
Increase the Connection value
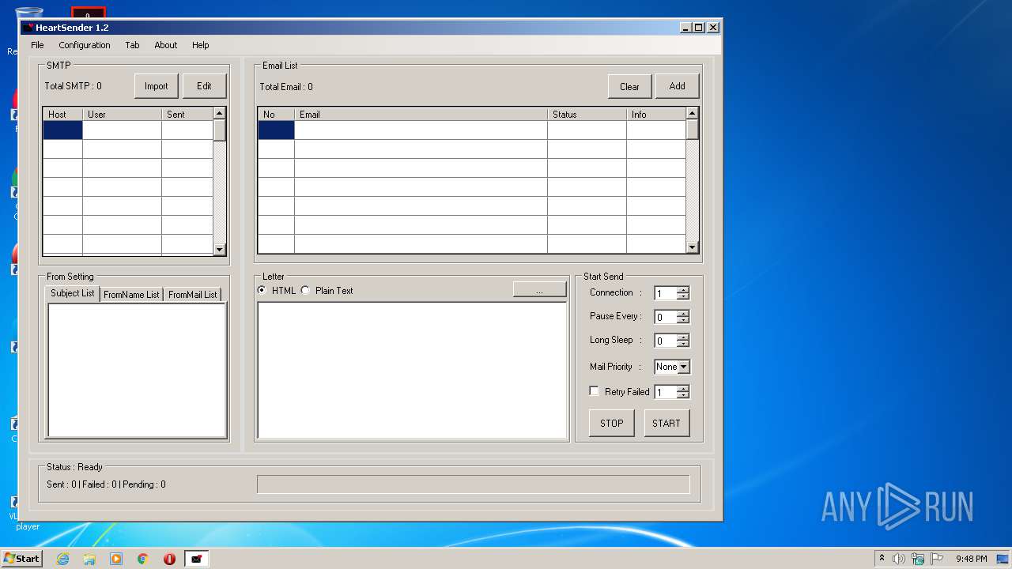(x=683, y=290)
